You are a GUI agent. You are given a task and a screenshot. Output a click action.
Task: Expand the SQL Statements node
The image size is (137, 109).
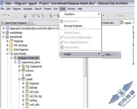point(19,66)
